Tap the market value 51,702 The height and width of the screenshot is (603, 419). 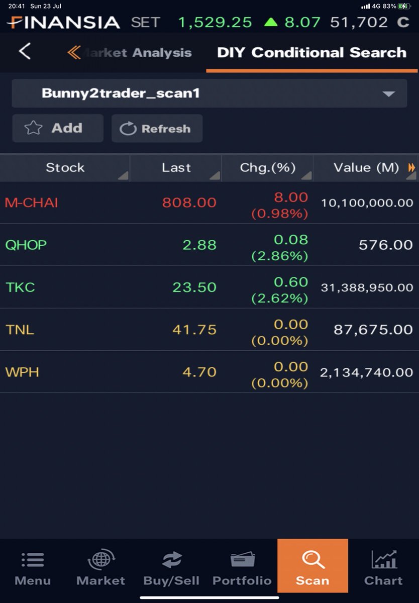pos(359,22)
